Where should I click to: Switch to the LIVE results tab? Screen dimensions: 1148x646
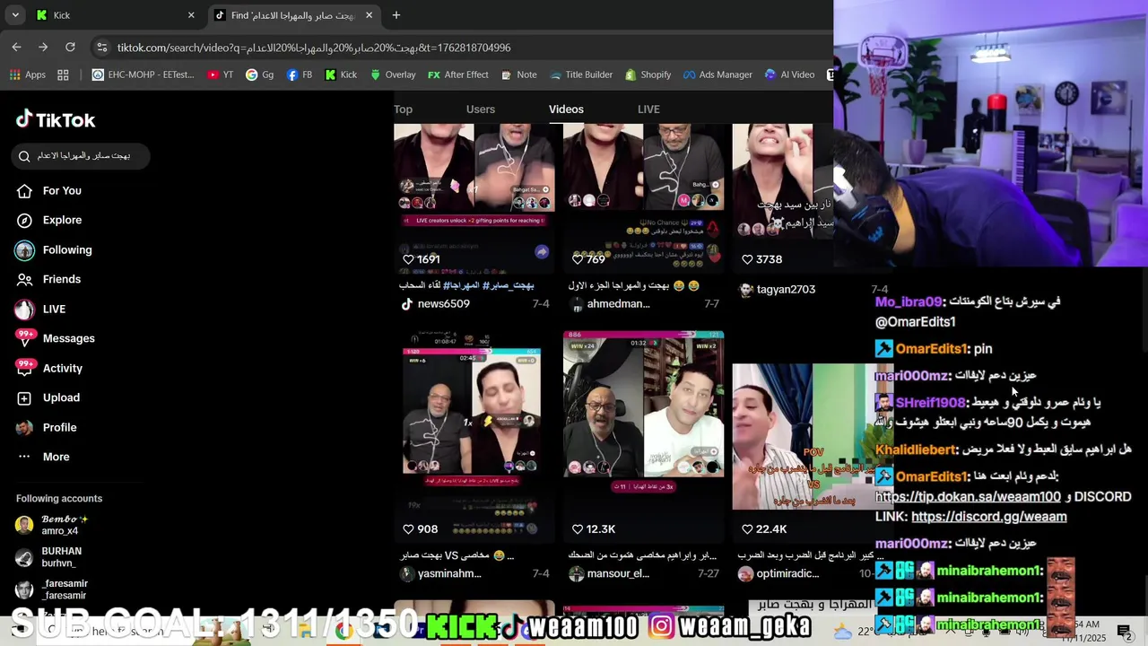point(648,109)
